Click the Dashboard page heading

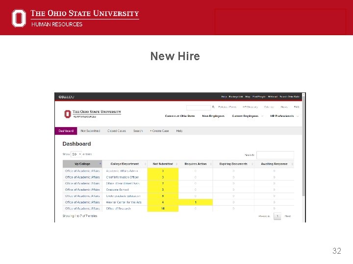[x=77, y=144]
